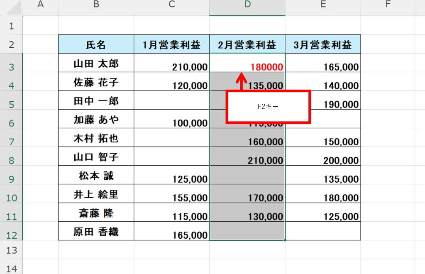The image size is (425, 274).
Task: Select column D header
Action: pos(247,5)
